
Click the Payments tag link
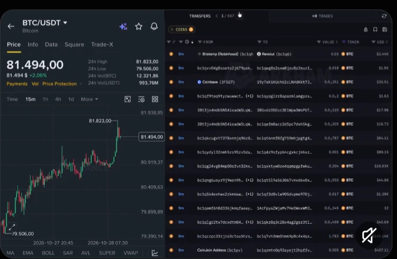[17, 84]
